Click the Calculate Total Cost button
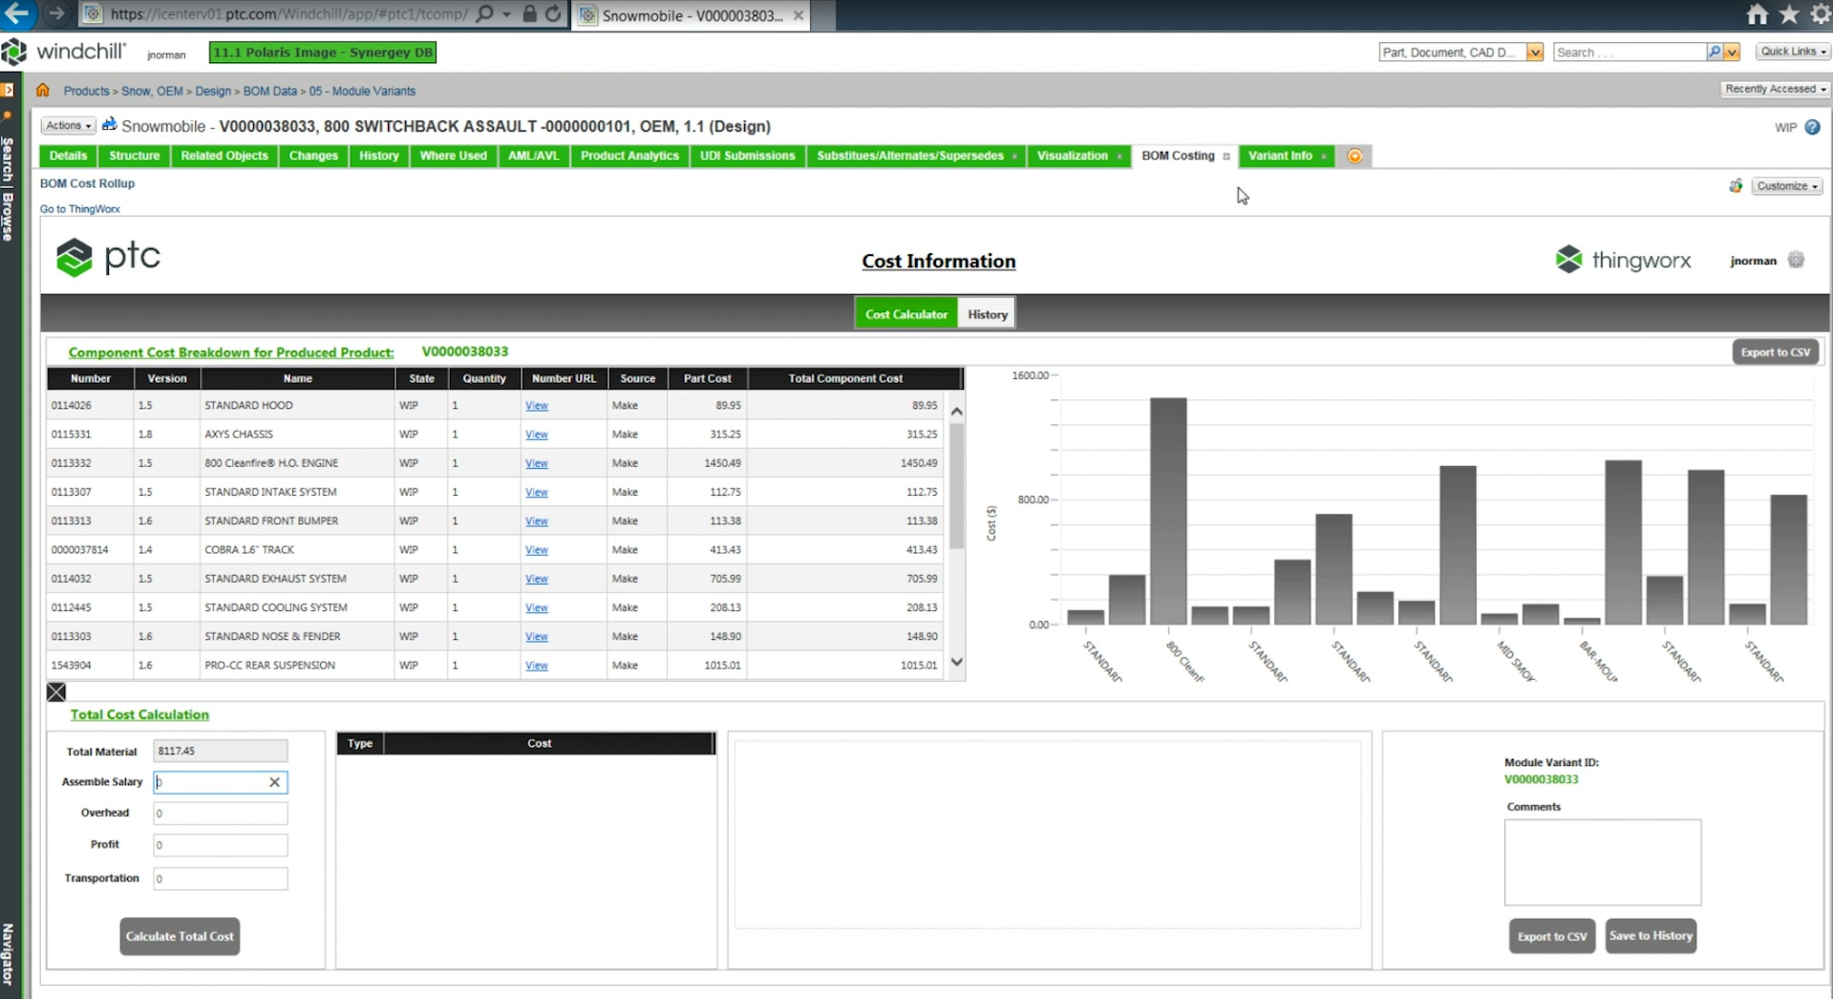 pos(180,936)
